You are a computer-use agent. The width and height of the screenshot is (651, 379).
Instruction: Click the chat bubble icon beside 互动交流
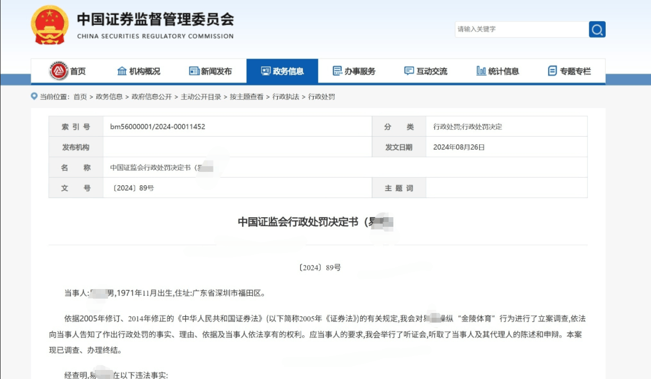[408, 70]
